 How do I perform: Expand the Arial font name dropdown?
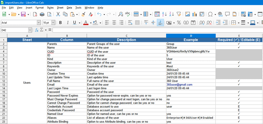pos(39,23)
